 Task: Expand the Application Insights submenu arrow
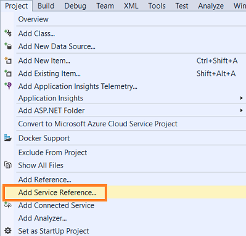(241, 98)
